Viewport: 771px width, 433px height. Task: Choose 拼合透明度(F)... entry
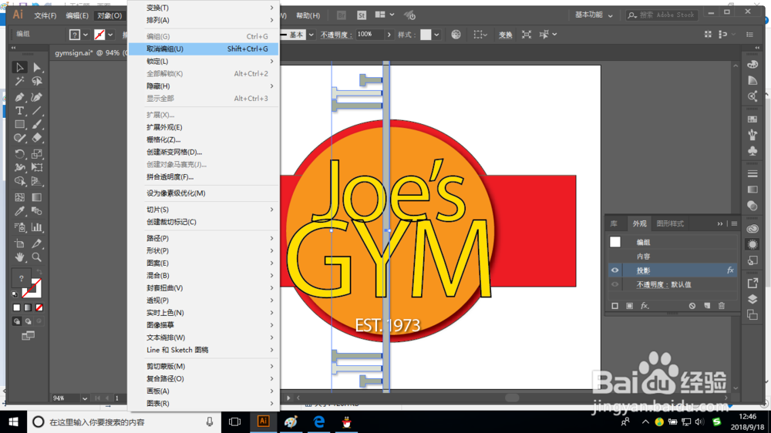[x=204, y=177]
